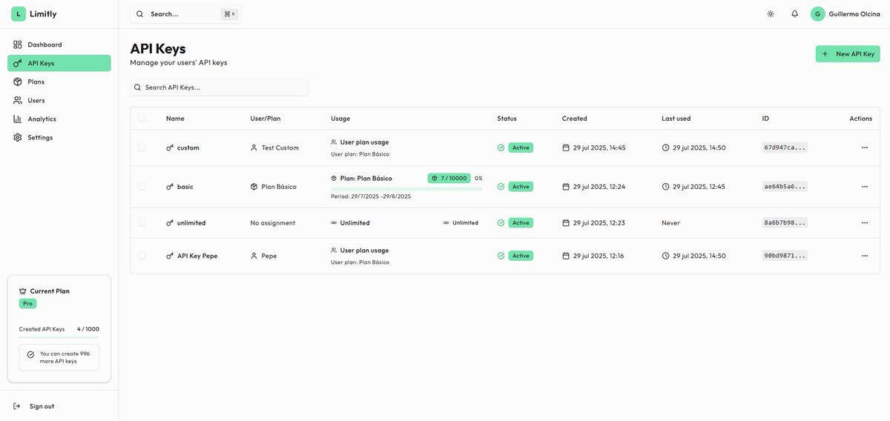
Task: Click the plus icon on New API Key
Action: [x=825, y=54]
